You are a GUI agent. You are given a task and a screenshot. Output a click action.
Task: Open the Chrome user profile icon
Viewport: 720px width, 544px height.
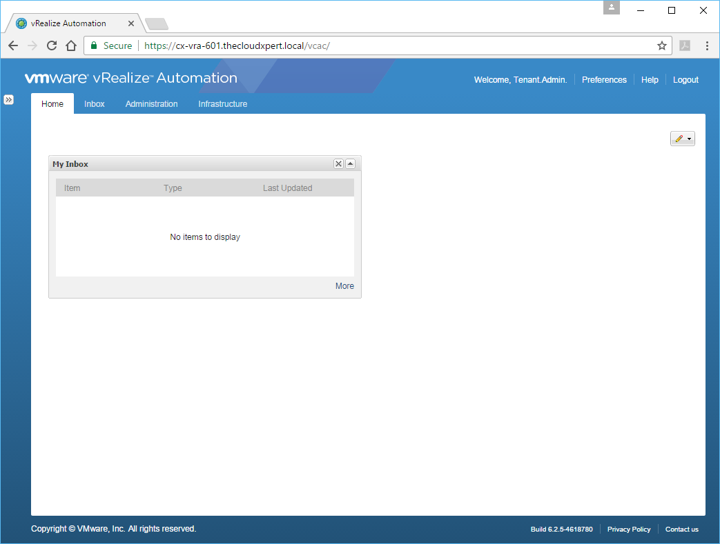click(612, 8)
